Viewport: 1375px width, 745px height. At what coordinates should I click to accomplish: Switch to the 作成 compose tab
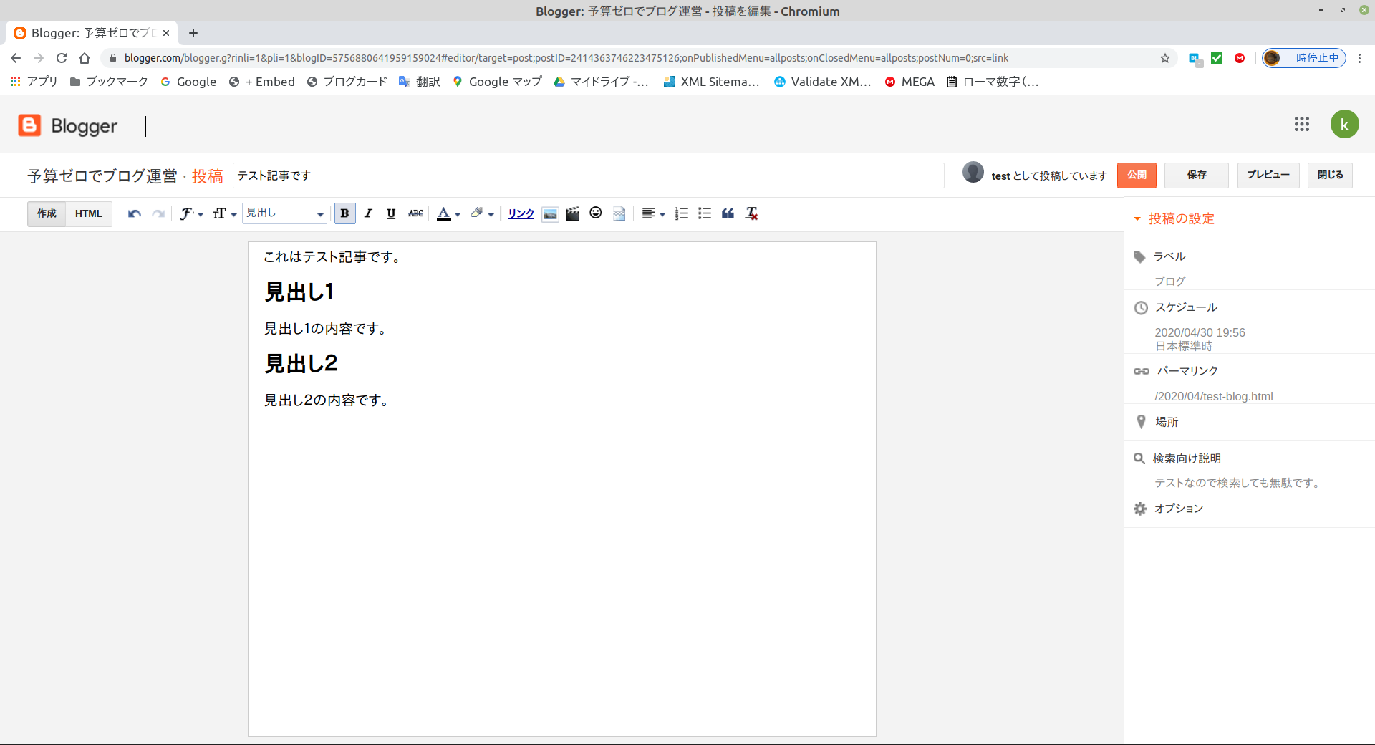[x=47, y=213]
